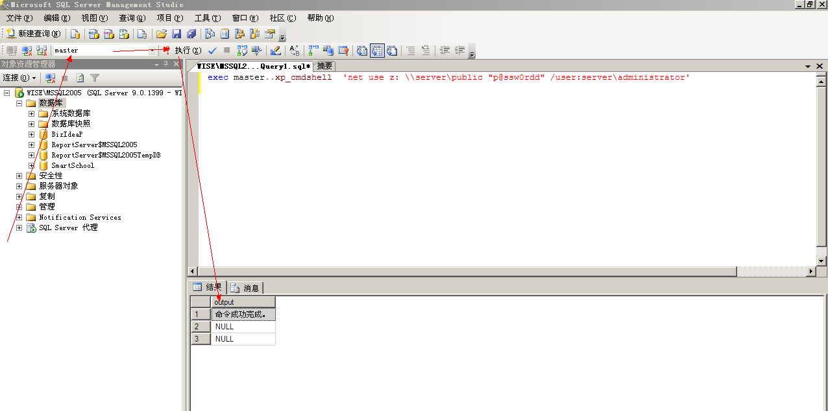
Task: Click the Filter funnel icon in Object Explorer
Action: pos(95,78)
